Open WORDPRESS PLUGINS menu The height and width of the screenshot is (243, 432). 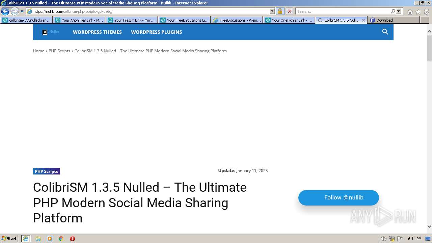[x=156, y=32]
